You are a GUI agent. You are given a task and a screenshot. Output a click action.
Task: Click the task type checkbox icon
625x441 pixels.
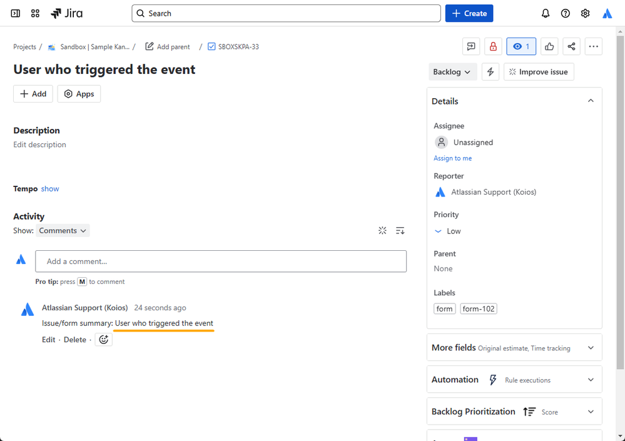pyautogui.click(x=211, y=47)
